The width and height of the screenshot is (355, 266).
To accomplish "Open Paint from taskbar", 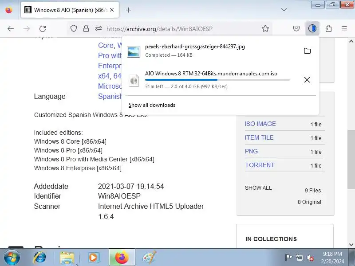I will coord(149,258).
